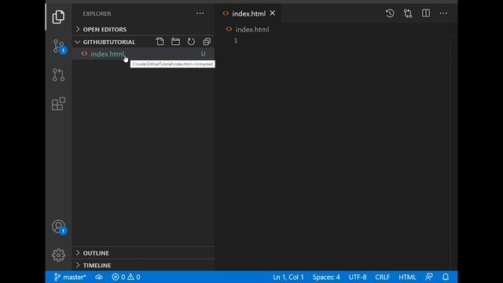Click the warnings count in status bar
This screenshot has height=283, width=503.
click(134, 277)
